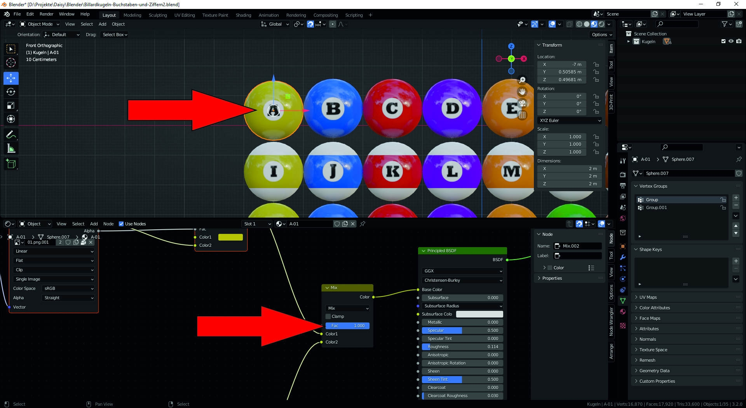Screen dimensions: 746x408
Task: Toggle the Use Nodes checkbox
Action: pyautogui.click(x=121, y=224)
